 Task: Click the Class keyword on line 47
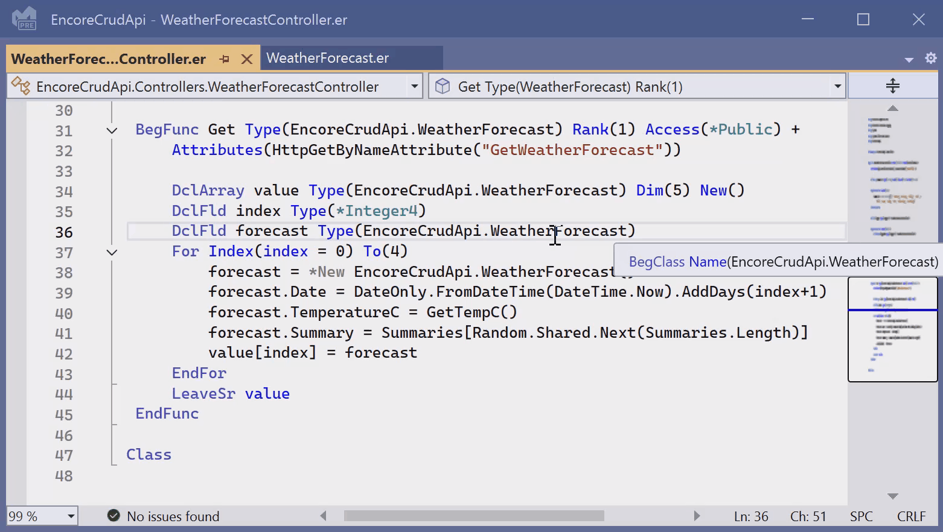(149, 454)
